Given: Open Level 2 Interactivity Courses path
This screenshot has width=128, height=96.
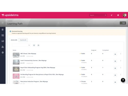Looking at the screenshot, I should pyautogui.click(x=33, y=60).
